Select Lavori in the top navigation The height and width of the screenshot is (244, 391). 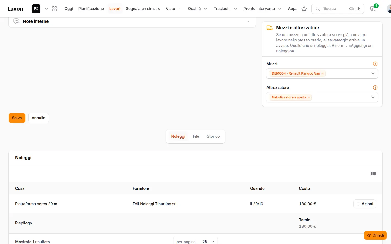115,9
